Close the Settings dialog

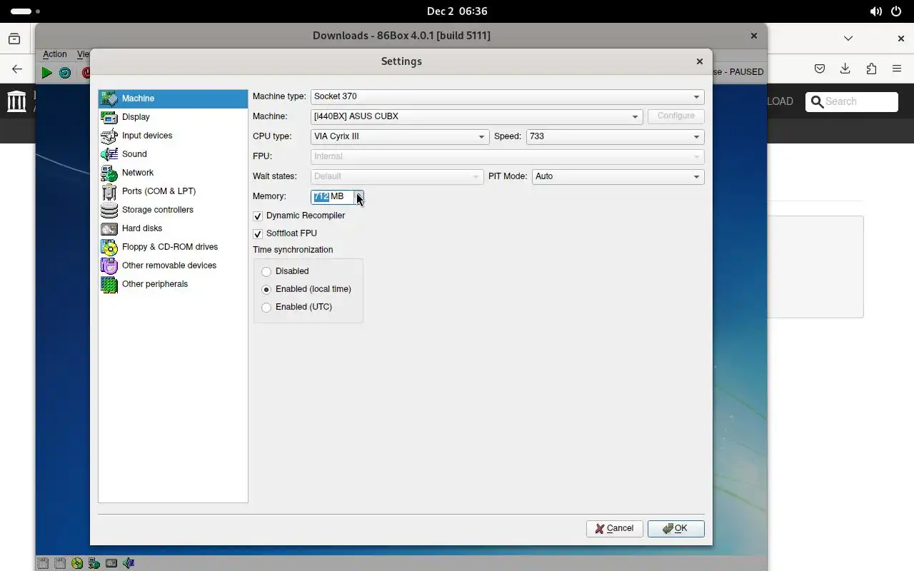click(700, 61)
